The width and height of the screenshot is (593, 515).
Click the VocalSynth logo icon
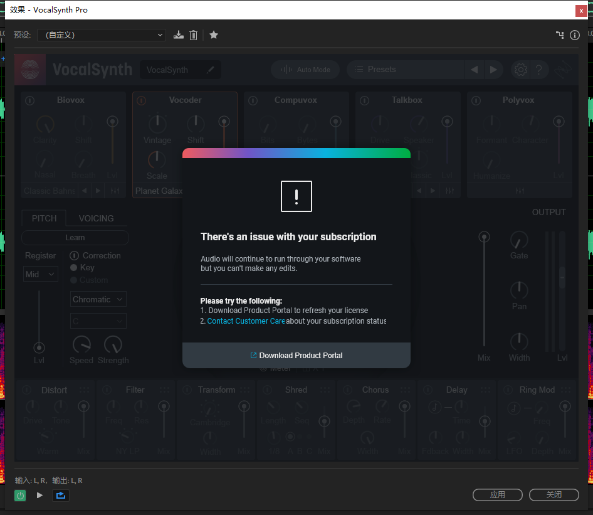30,70
